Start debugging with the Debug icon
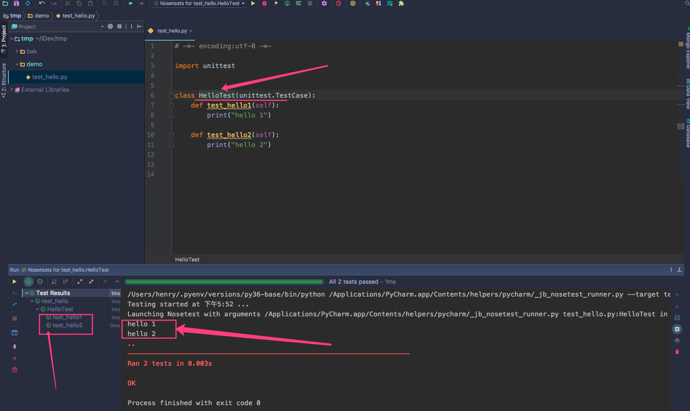 coord(265,4)
